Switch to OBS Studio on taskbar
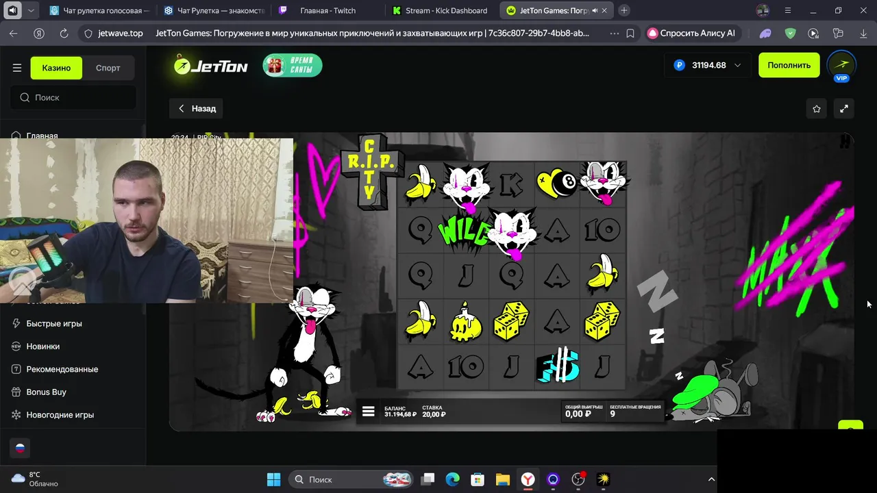The image size is (877, 493). click(x=578, y=479)
